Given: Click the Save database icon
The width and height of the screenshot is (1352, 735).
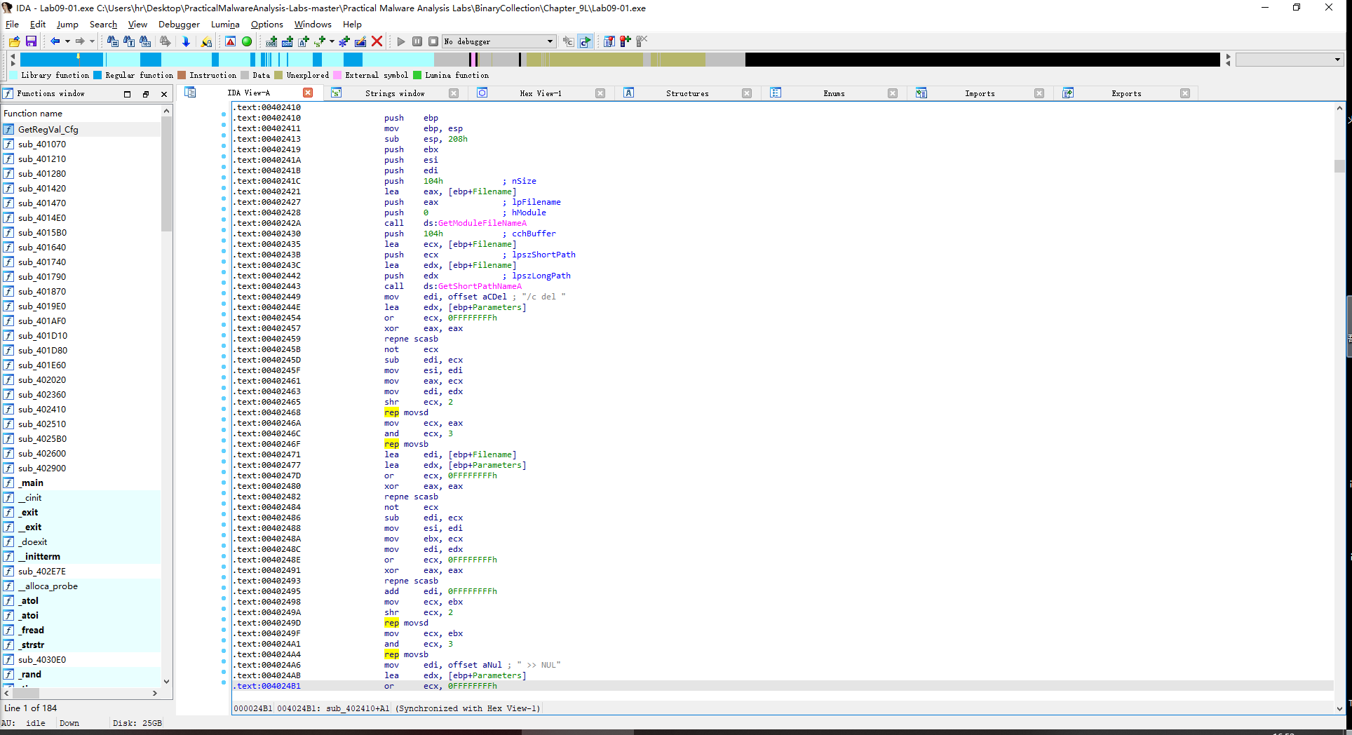Looking at the screenshot, I should [x=31, y=41].
